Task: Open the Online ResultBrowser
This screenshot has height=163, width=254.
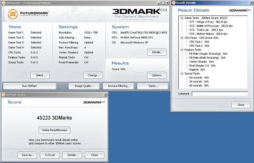Action: (x=54, y=130)
